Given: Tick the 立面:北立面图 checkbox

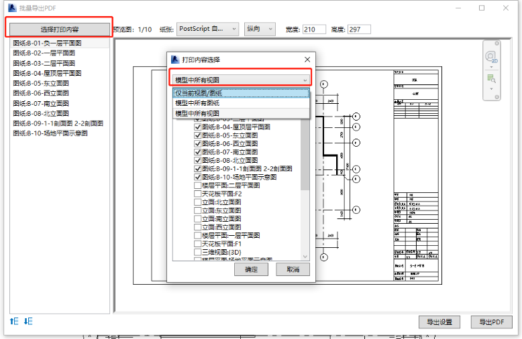Looking at the screenshot, I should (x=198, y=202).
